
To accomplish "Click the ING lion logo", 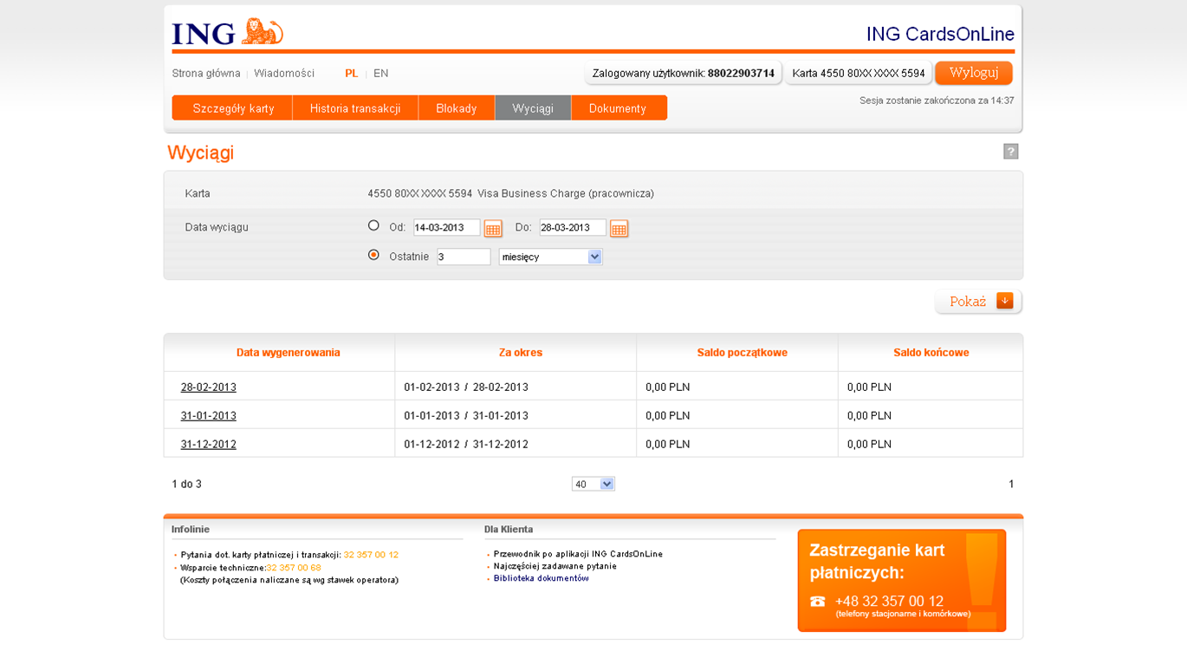I will (262, 32).
